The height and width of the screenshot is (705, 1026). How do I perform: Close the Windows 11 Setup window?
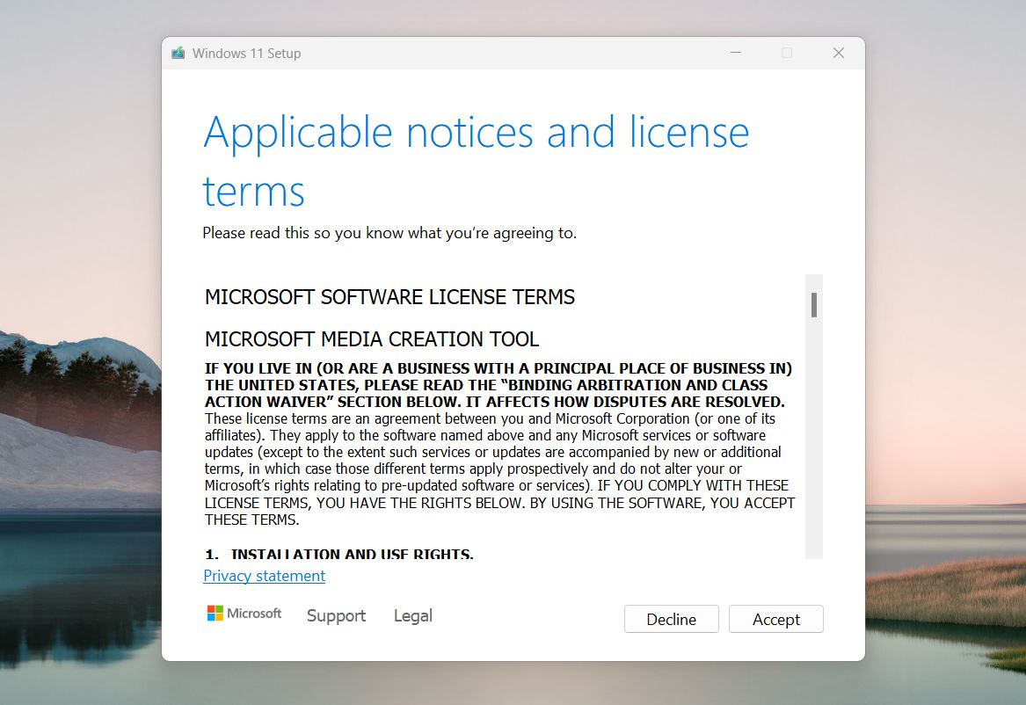click(x=839, y=53)
